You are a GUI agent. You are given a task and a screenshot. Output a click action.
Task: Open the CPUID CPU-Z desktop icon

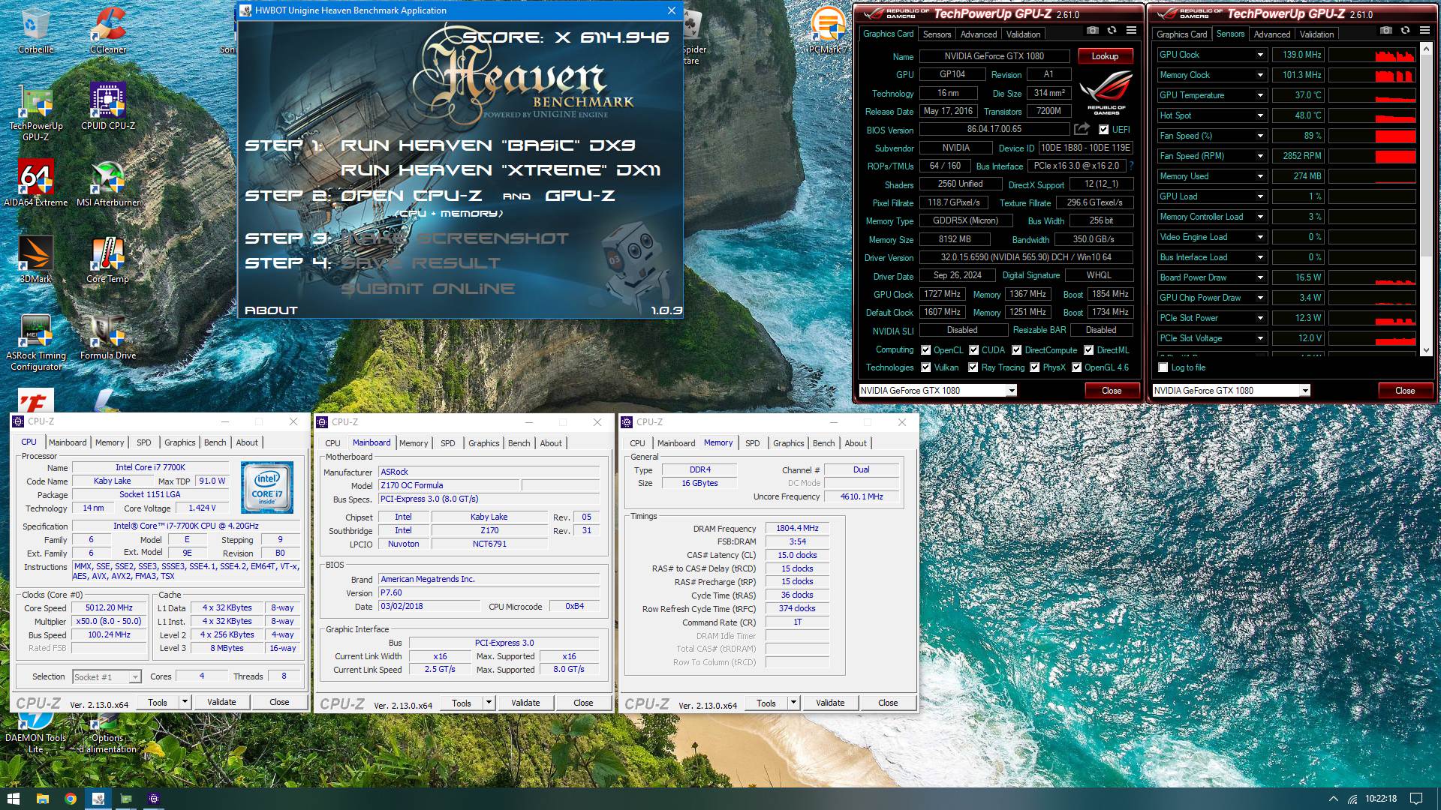pyautogui.click(x=108, y=106)
